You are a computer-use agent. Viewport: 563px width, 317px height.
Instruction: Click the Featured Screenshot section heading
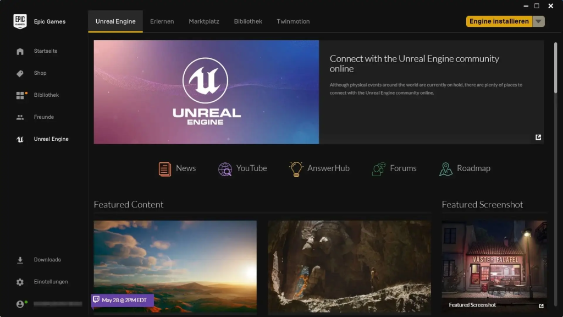(482, 205)
